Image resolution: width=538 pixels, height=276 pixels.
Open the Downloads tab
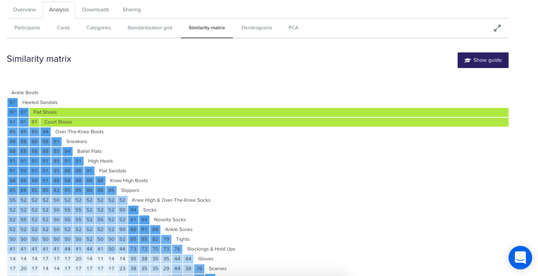[96, 9]
